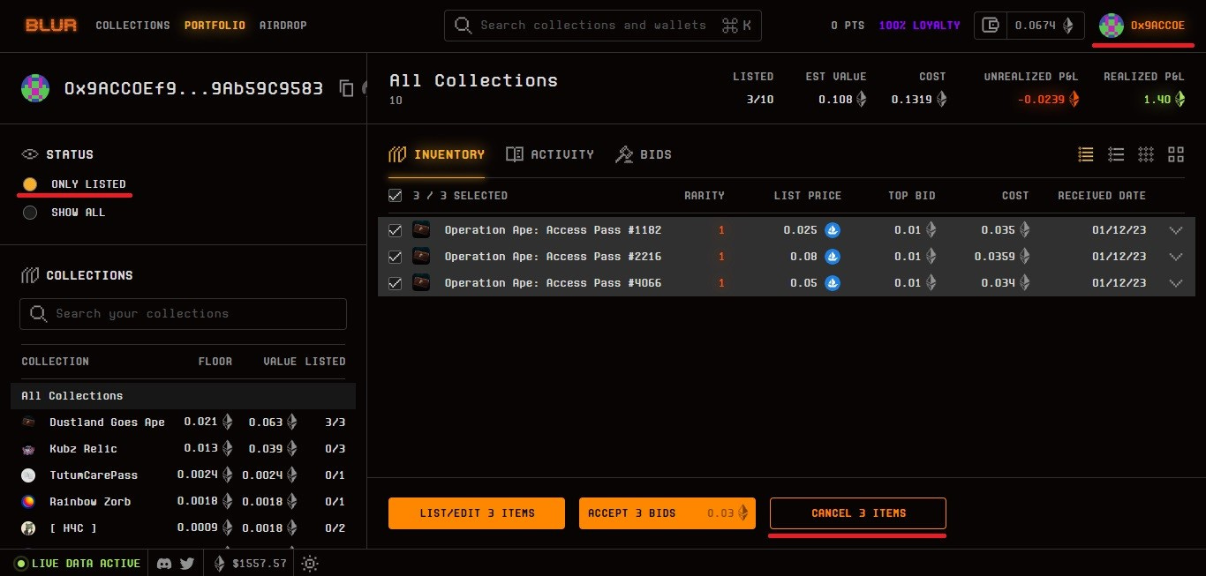Select the ONLY LISTED radio option

(x=30, y=184)
